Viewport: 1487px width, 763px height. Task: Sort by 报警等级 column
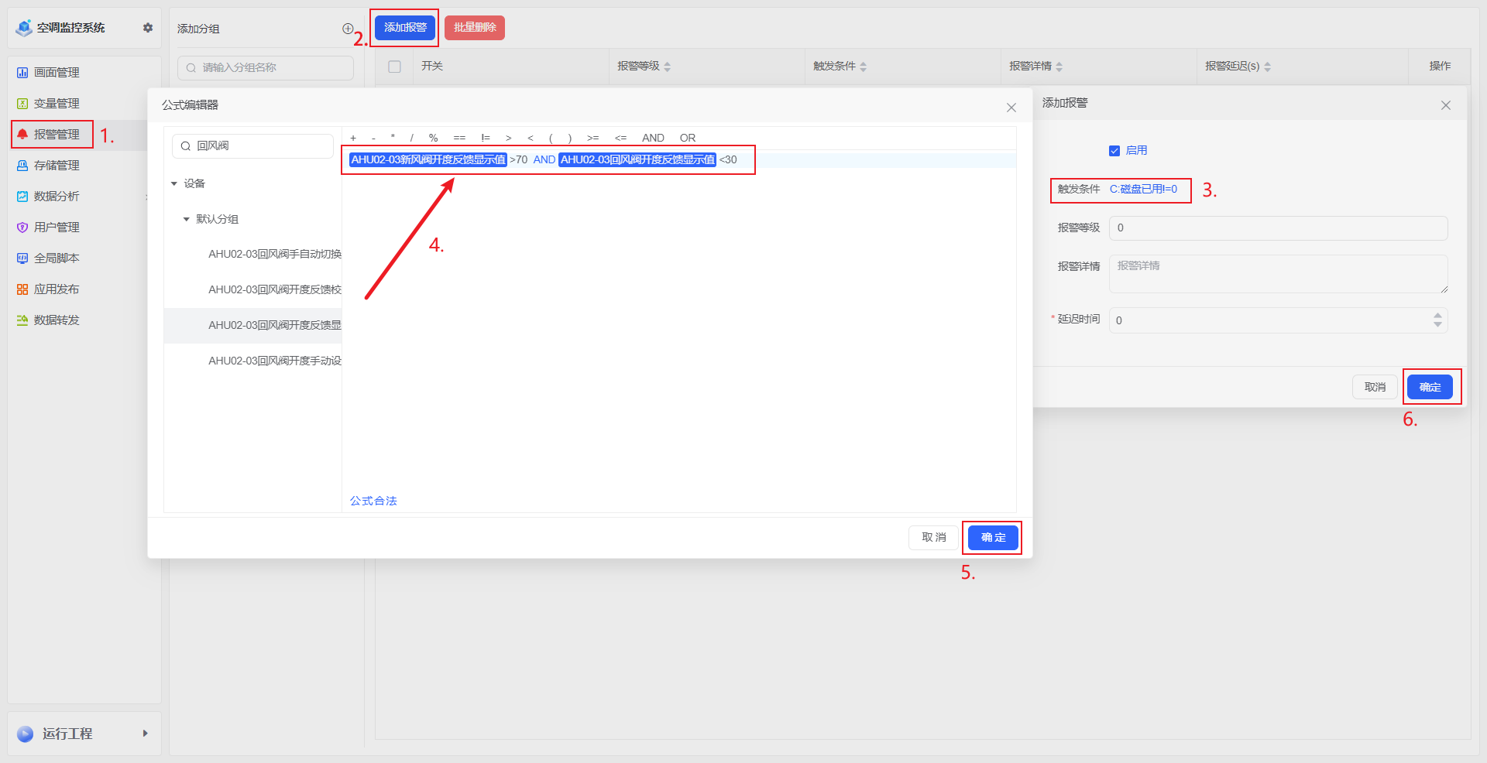pos(667,67)
